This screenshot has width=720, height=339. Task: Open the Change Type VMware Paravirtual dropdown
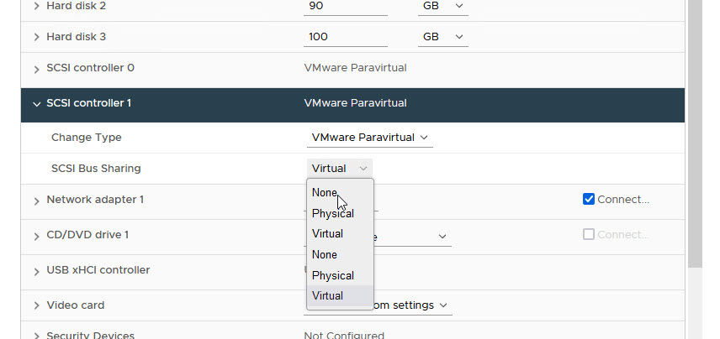369,137
